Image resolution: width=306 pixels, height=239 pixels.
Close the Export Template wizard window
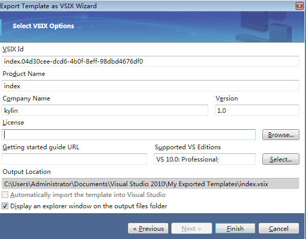point(299,6)
